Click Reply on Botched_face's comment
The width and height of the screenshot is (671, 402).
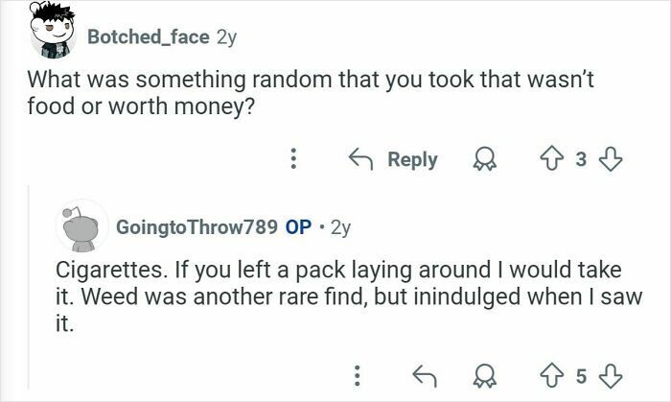click(395, 160)
